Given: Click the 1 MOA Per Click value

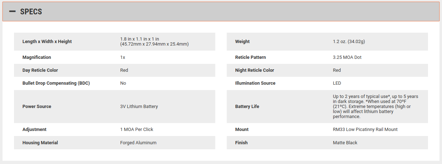Looking at the screenshot, I should point(137,130).
